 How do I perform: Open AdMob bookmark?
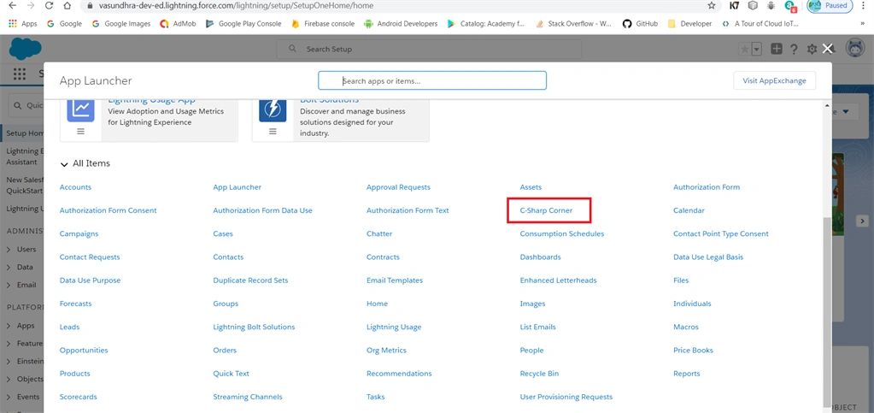pyautogui.click(x=178, y=24)
